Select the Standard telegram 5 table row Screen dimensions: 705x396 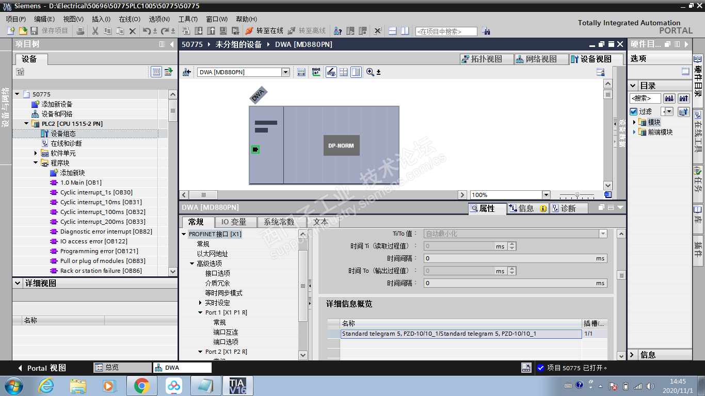point(461,334)
